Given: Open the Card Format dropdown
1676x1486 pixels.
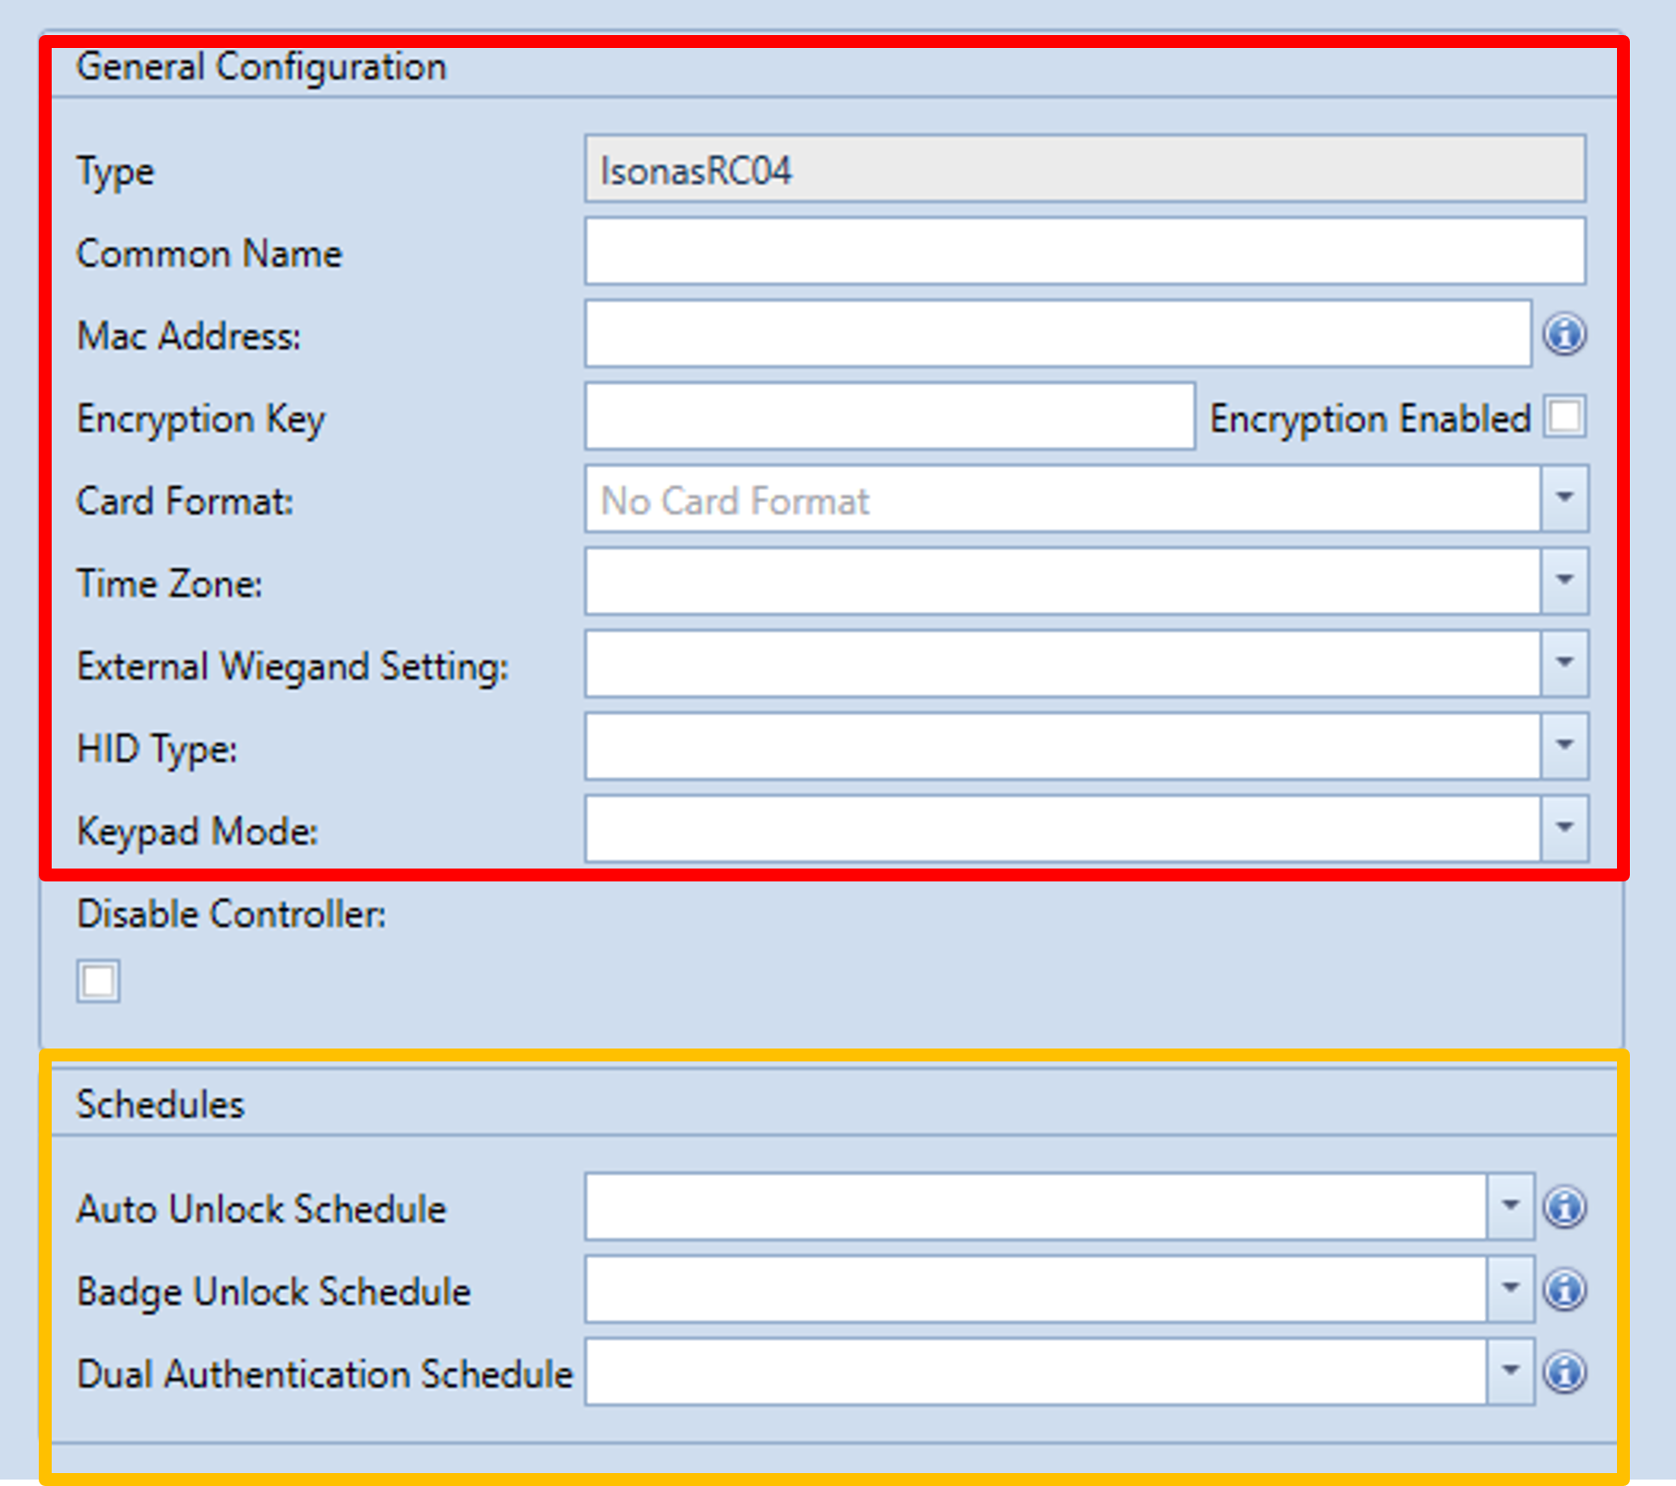Looking at the screenshot, I should coord(1564,498).
